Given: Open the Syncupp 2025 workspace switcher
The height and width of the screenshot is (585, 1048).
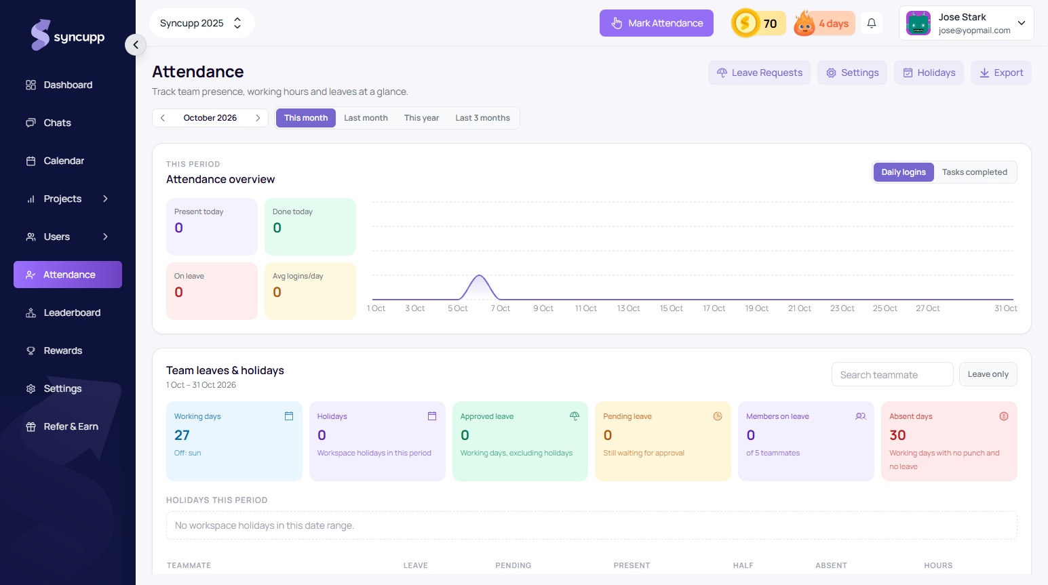Looking at the screenshot, I should 202,23.
